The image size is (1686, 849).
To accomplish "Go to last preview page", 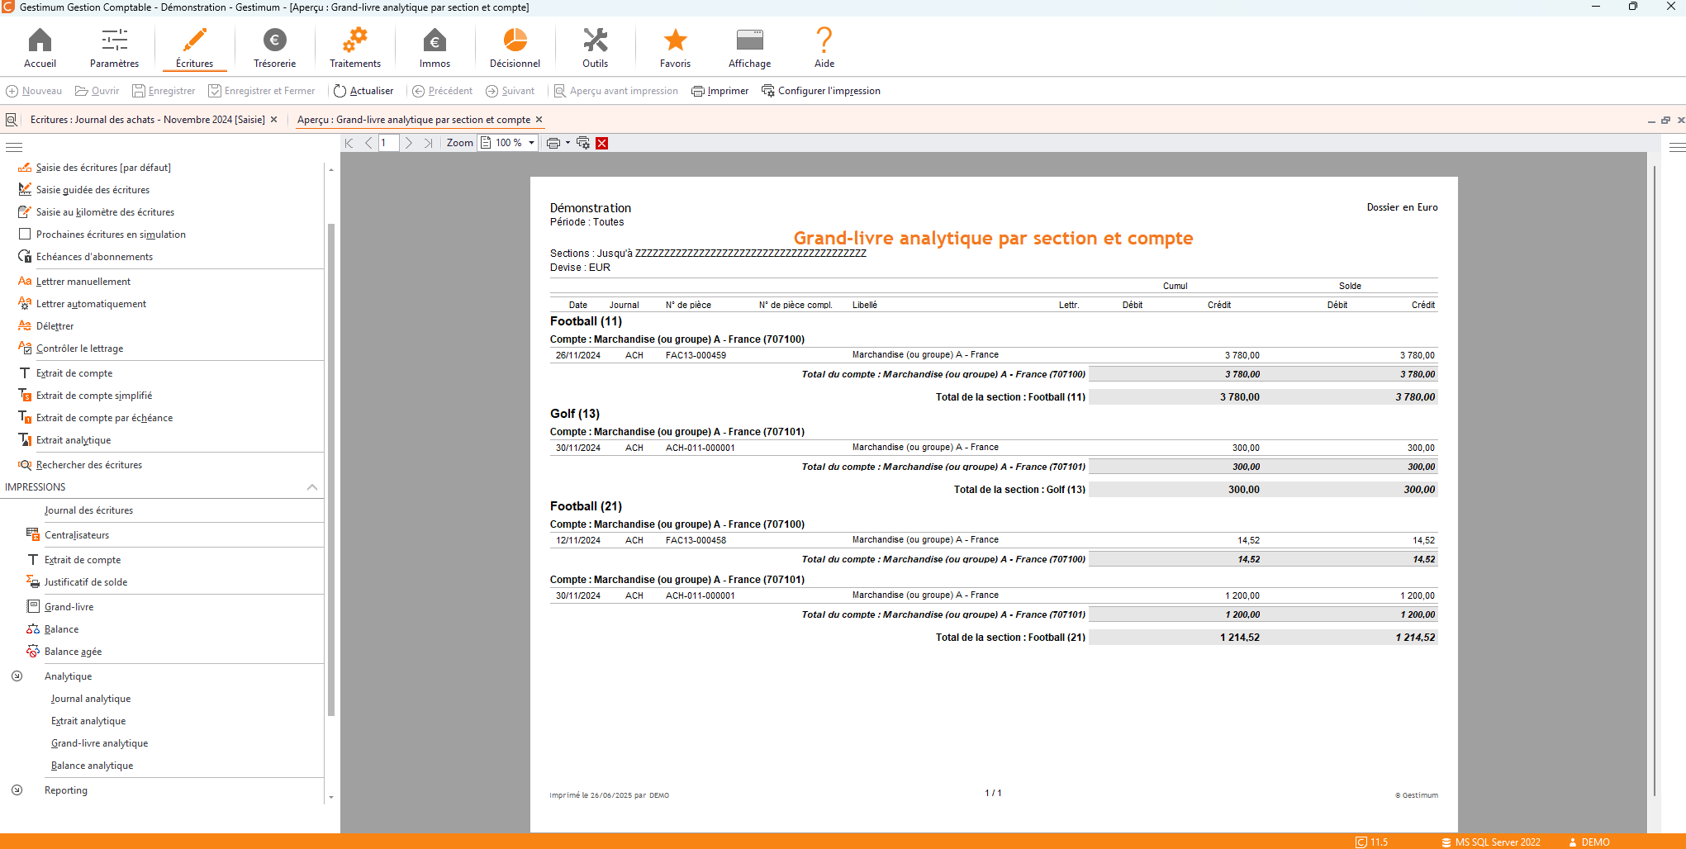I will coord(428,143).
